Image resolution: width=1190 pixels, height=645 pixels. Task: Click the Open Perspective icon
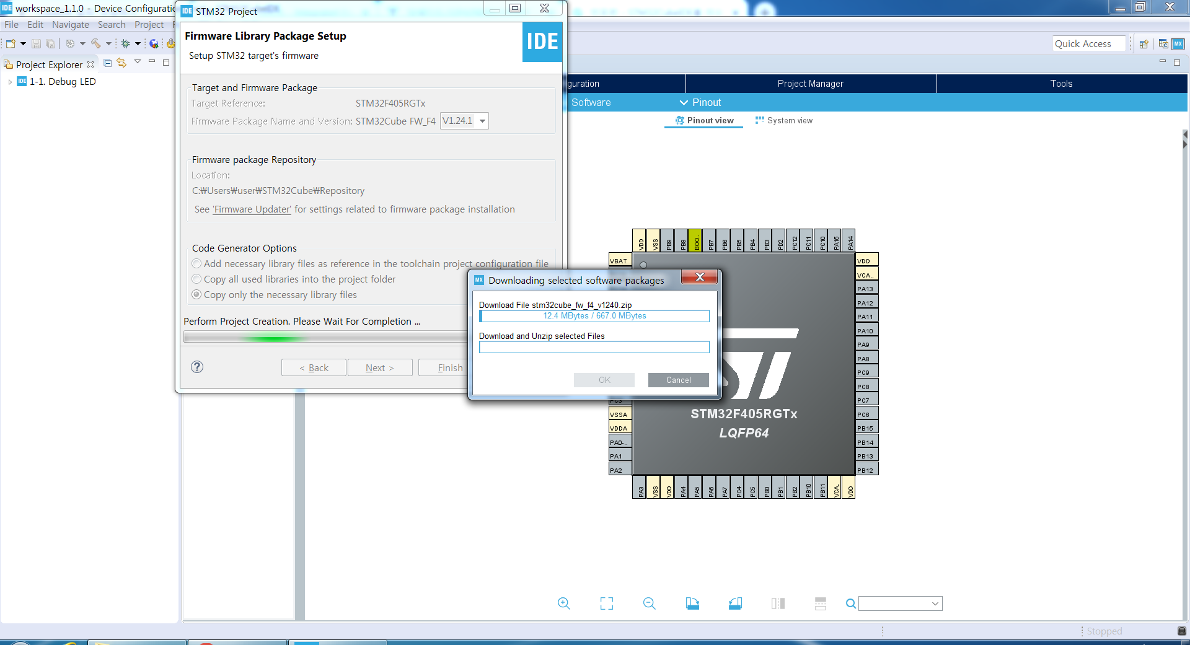point(1144,44)
